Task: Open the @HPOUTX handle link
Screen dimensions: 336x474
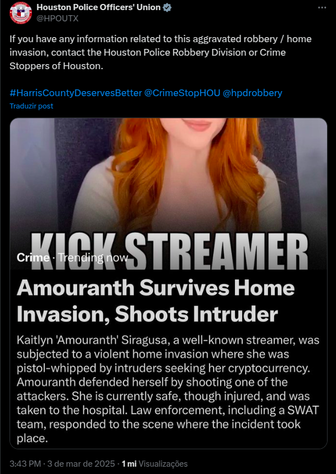Action: point(57,19)
